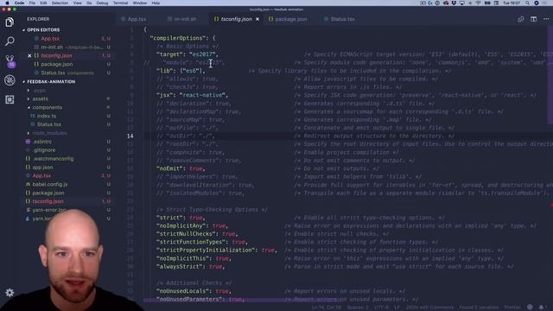Viewport: 553px width, 311px height.
Task: Open App.tsx in the project tree
Action: [x=41, y=176]
